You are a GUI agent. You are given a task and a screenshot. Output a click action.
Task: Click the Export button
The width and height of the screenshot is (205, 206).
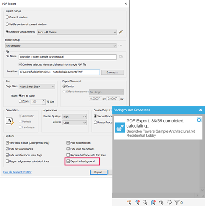[x=99, y=172]
